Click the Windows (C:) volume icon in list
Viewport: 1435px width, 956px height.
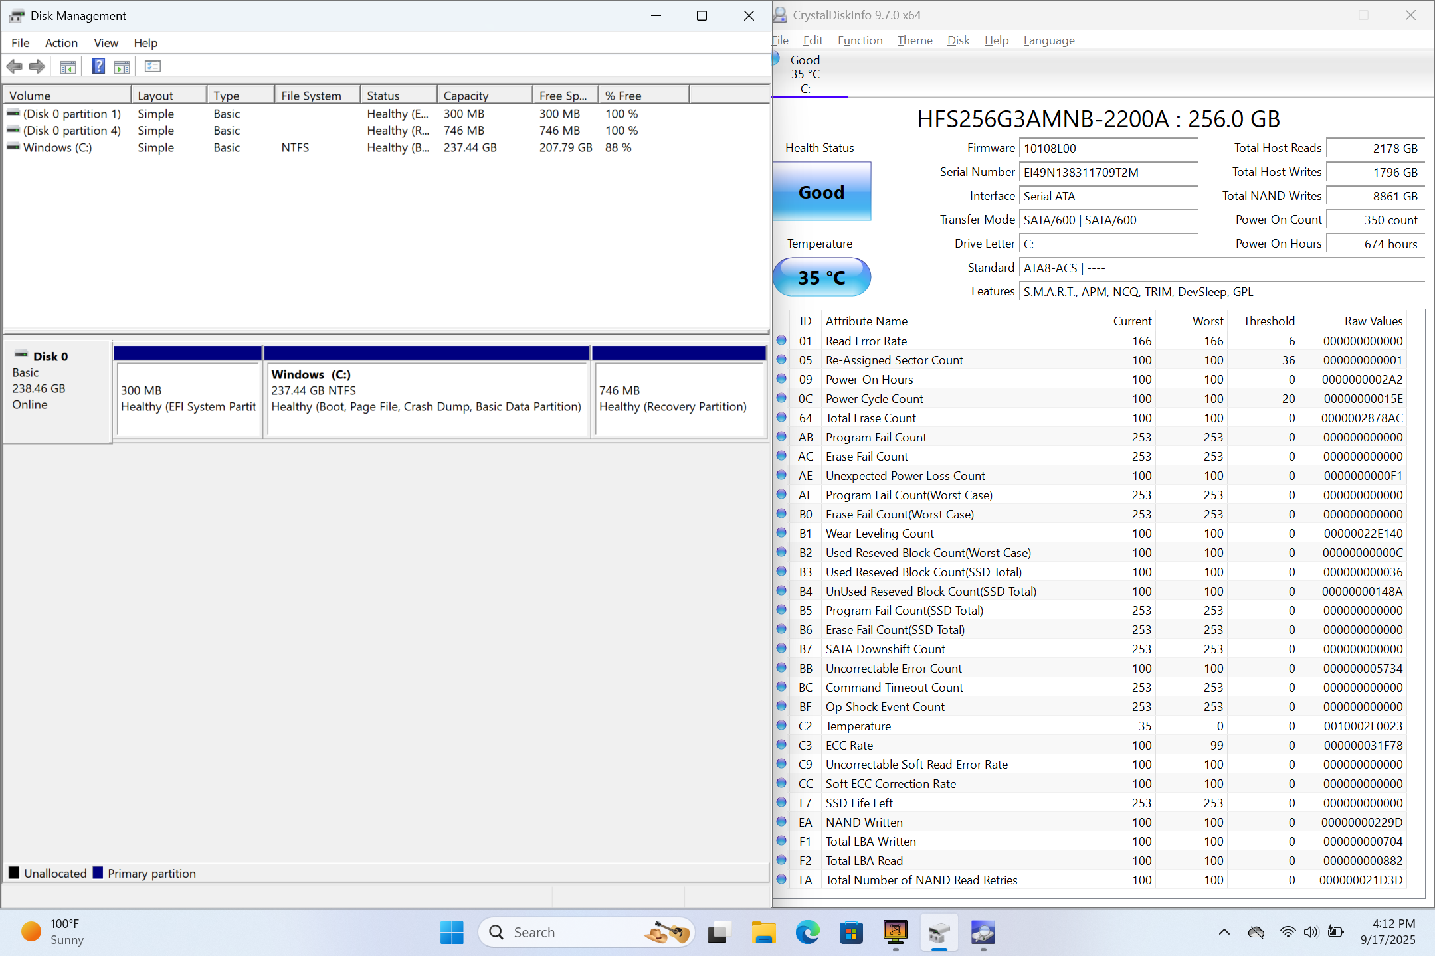click(13, 147)
